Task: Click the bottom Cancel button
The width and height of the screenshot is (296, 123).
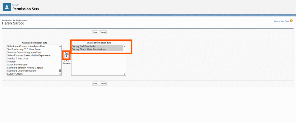Action: tap(103, 83)
